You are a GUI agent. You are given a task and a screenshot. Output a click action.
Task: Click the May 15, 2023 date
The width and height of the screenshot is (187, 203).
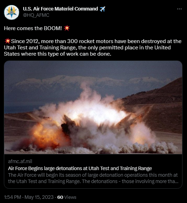(x=39, y=197)
